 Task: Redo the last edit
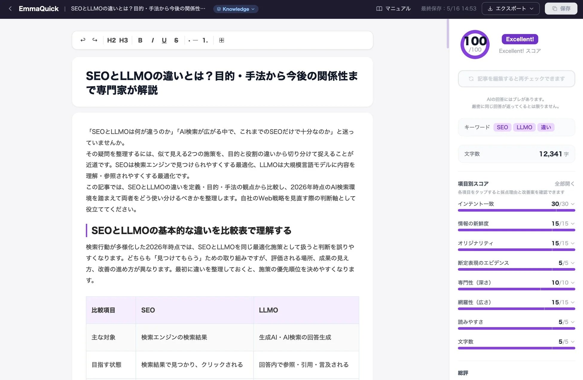click(95, 40)
